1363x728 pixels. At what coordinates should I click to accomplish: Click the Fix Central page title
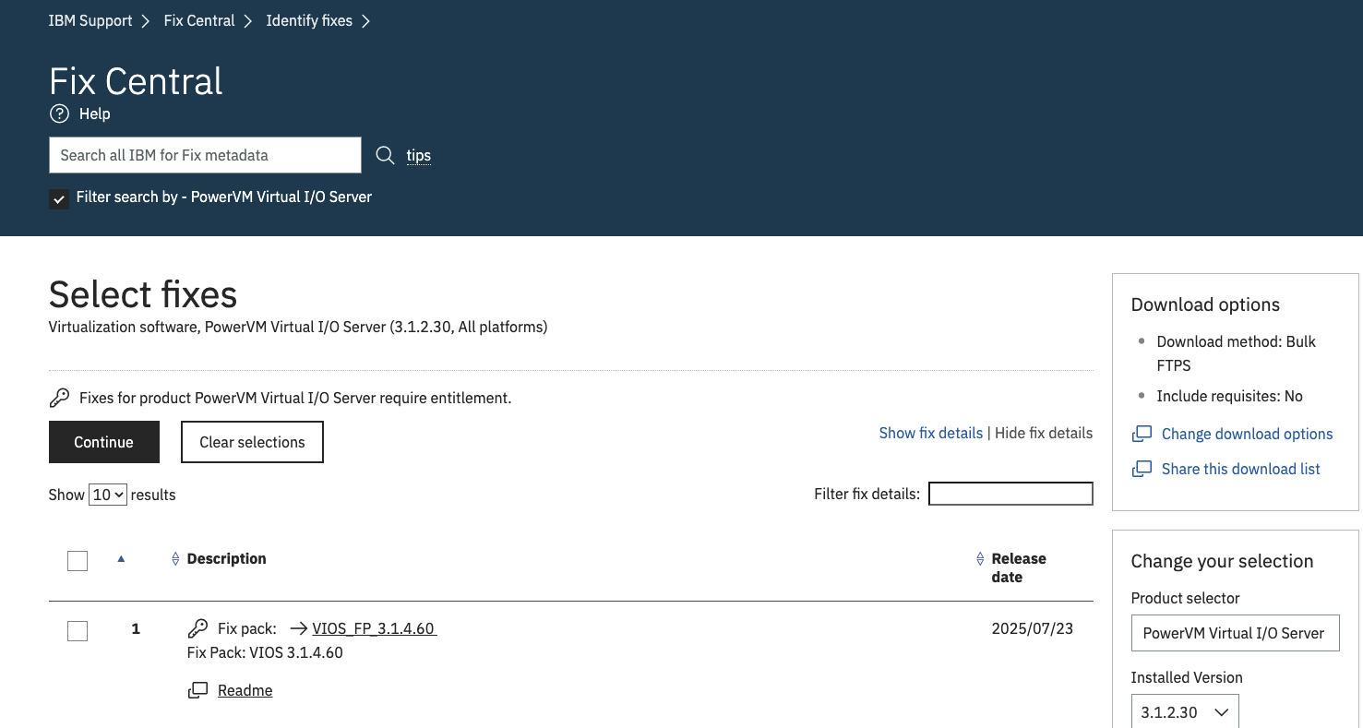tap(136, 81)
